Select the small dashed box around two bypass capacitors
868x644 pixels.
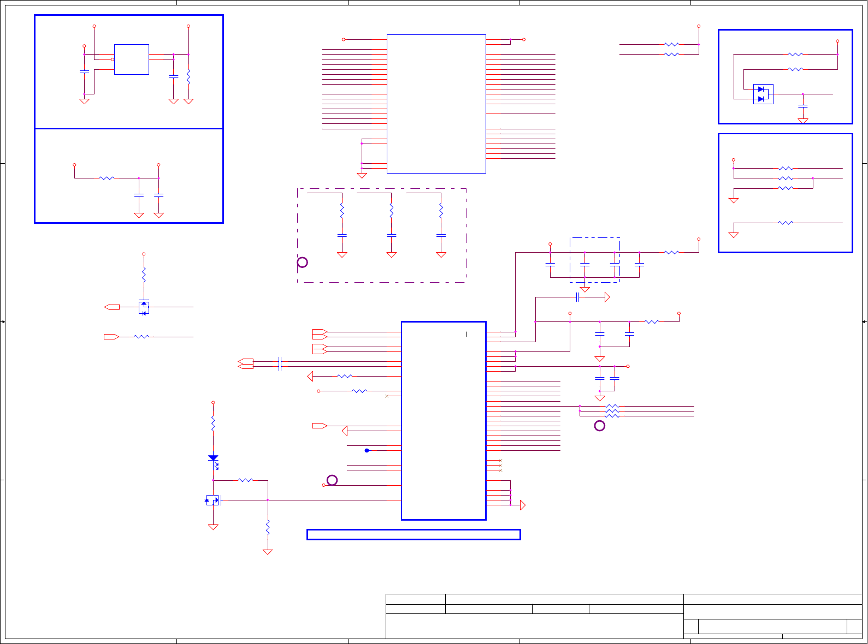(x=595, y=260)
